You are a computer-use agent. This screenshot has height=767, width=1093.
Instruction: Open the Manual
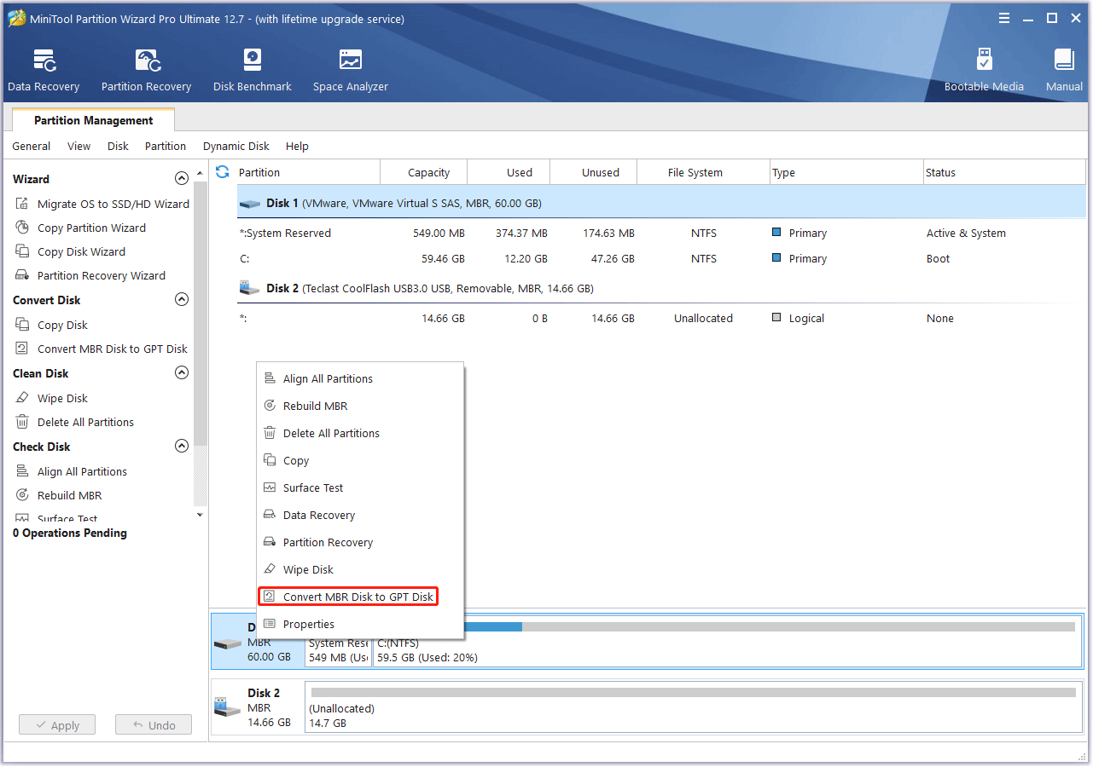tap(1063, 66)
